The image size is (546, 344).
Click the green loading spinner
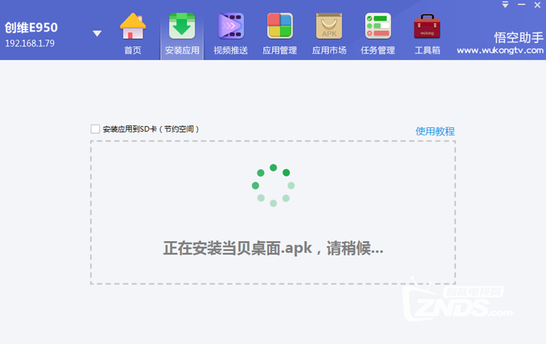(x=274, y=186)
